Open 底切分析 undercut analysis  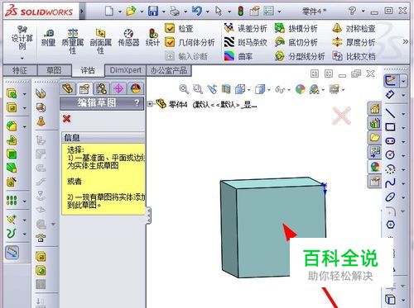coord(296,42)
